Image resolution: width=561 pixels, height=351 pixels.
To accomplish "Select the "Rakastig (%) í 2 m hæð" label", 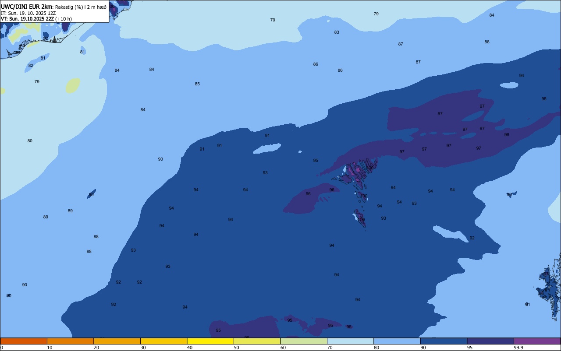I will pos(81,7).
